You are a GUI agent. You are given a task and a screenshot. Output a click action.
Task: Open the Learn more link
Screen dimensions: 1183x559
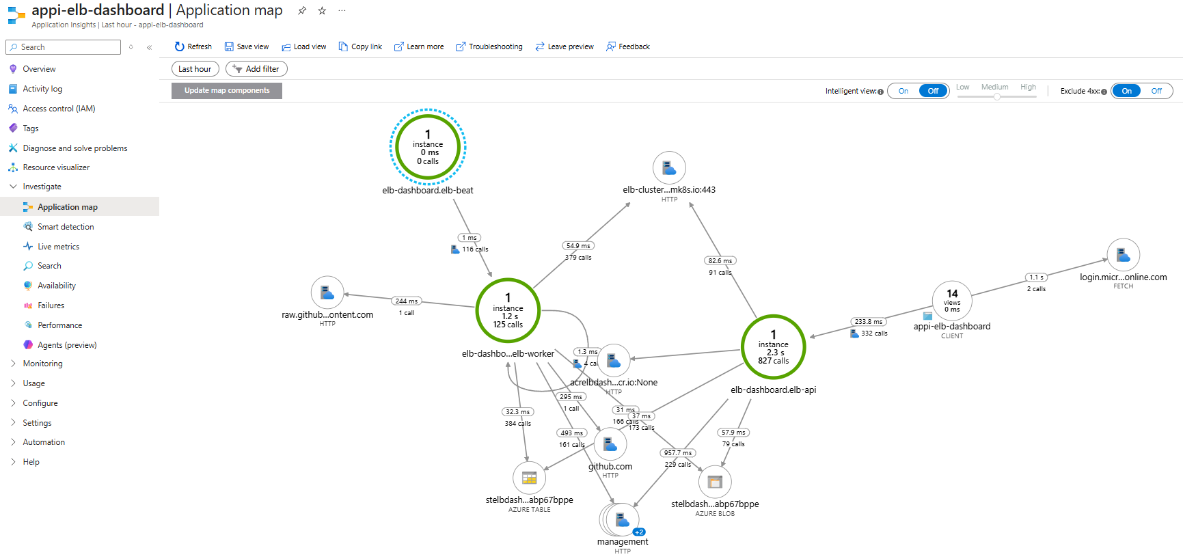[419, 47]
